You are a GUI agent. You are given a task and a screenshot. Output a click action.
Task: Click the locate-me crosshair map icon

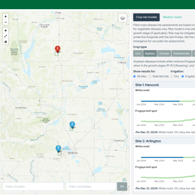[x=5, y=30]
